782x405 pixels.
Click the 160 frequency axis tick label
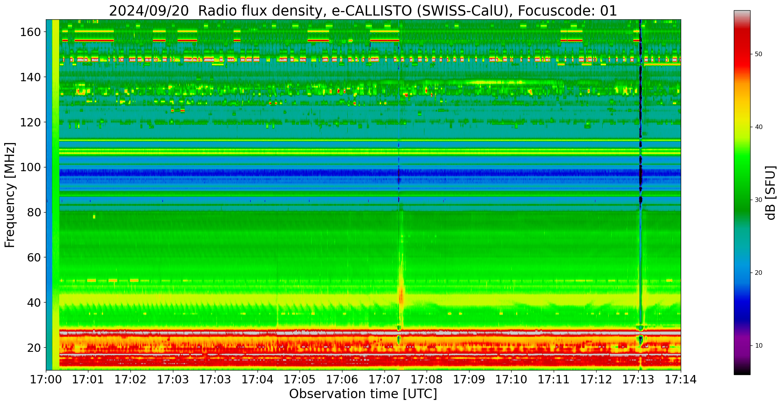[x=30, y=32]
